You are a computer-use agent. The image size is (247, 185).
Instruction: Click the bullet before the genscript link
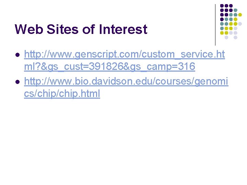(x=17, y=55)
